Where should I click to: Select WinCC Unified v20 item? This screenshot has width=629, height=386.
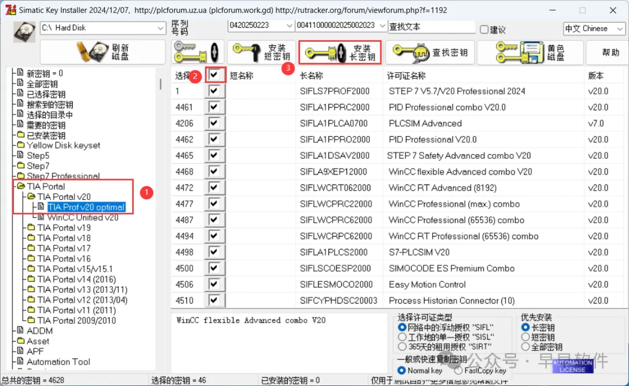coord(83,217)
